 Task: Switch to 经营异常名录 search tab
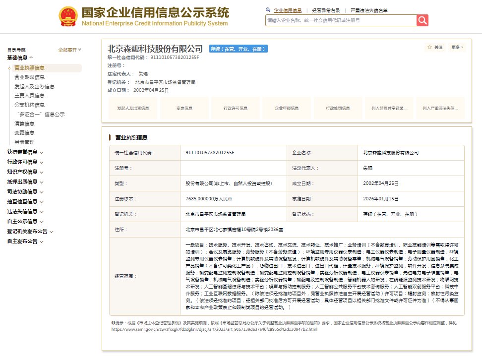click(326, 10)
